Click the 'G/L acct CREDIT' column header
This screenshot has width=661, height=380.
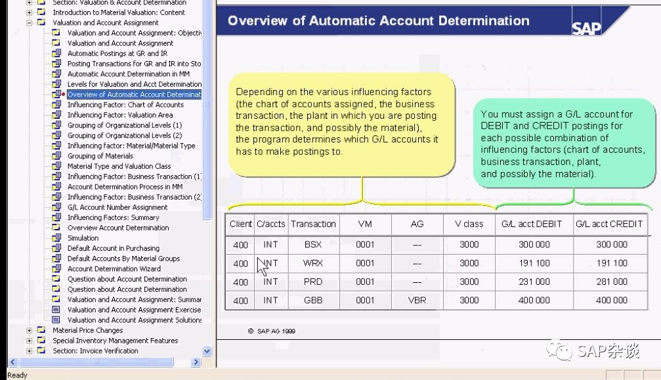[609, 224]
